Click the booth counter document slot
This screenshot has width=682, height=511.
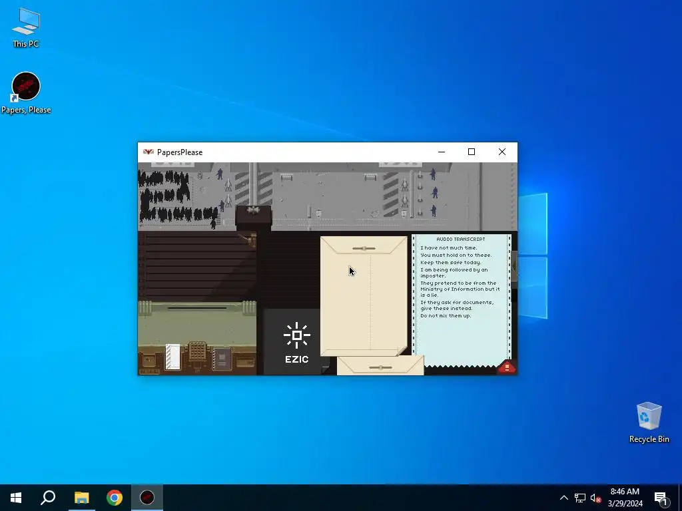click(197, 308)
